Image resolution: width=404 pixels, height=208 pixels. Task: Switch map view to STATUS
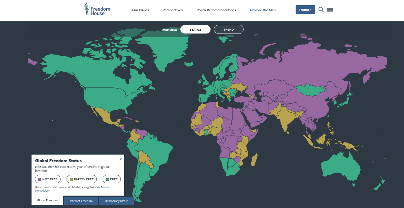195,29
